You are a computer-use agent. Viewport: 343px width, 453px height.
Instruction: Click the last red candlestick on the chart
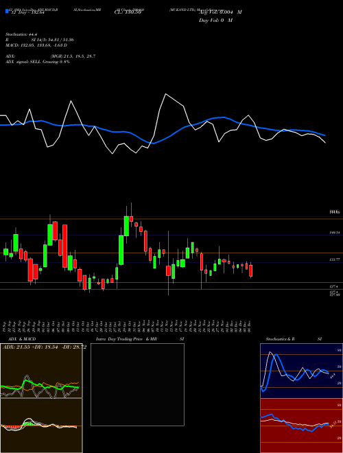click(251, 270)
